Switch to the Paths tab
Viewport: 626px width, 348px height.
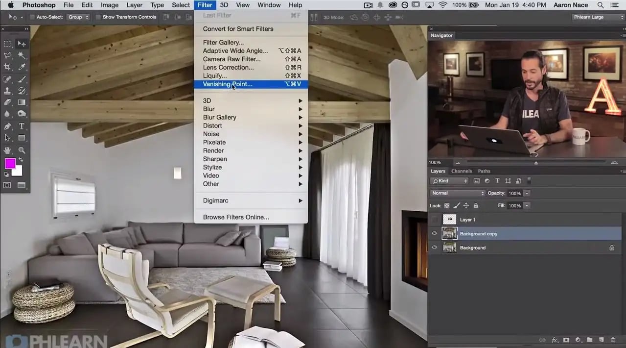tap(484, 171)
